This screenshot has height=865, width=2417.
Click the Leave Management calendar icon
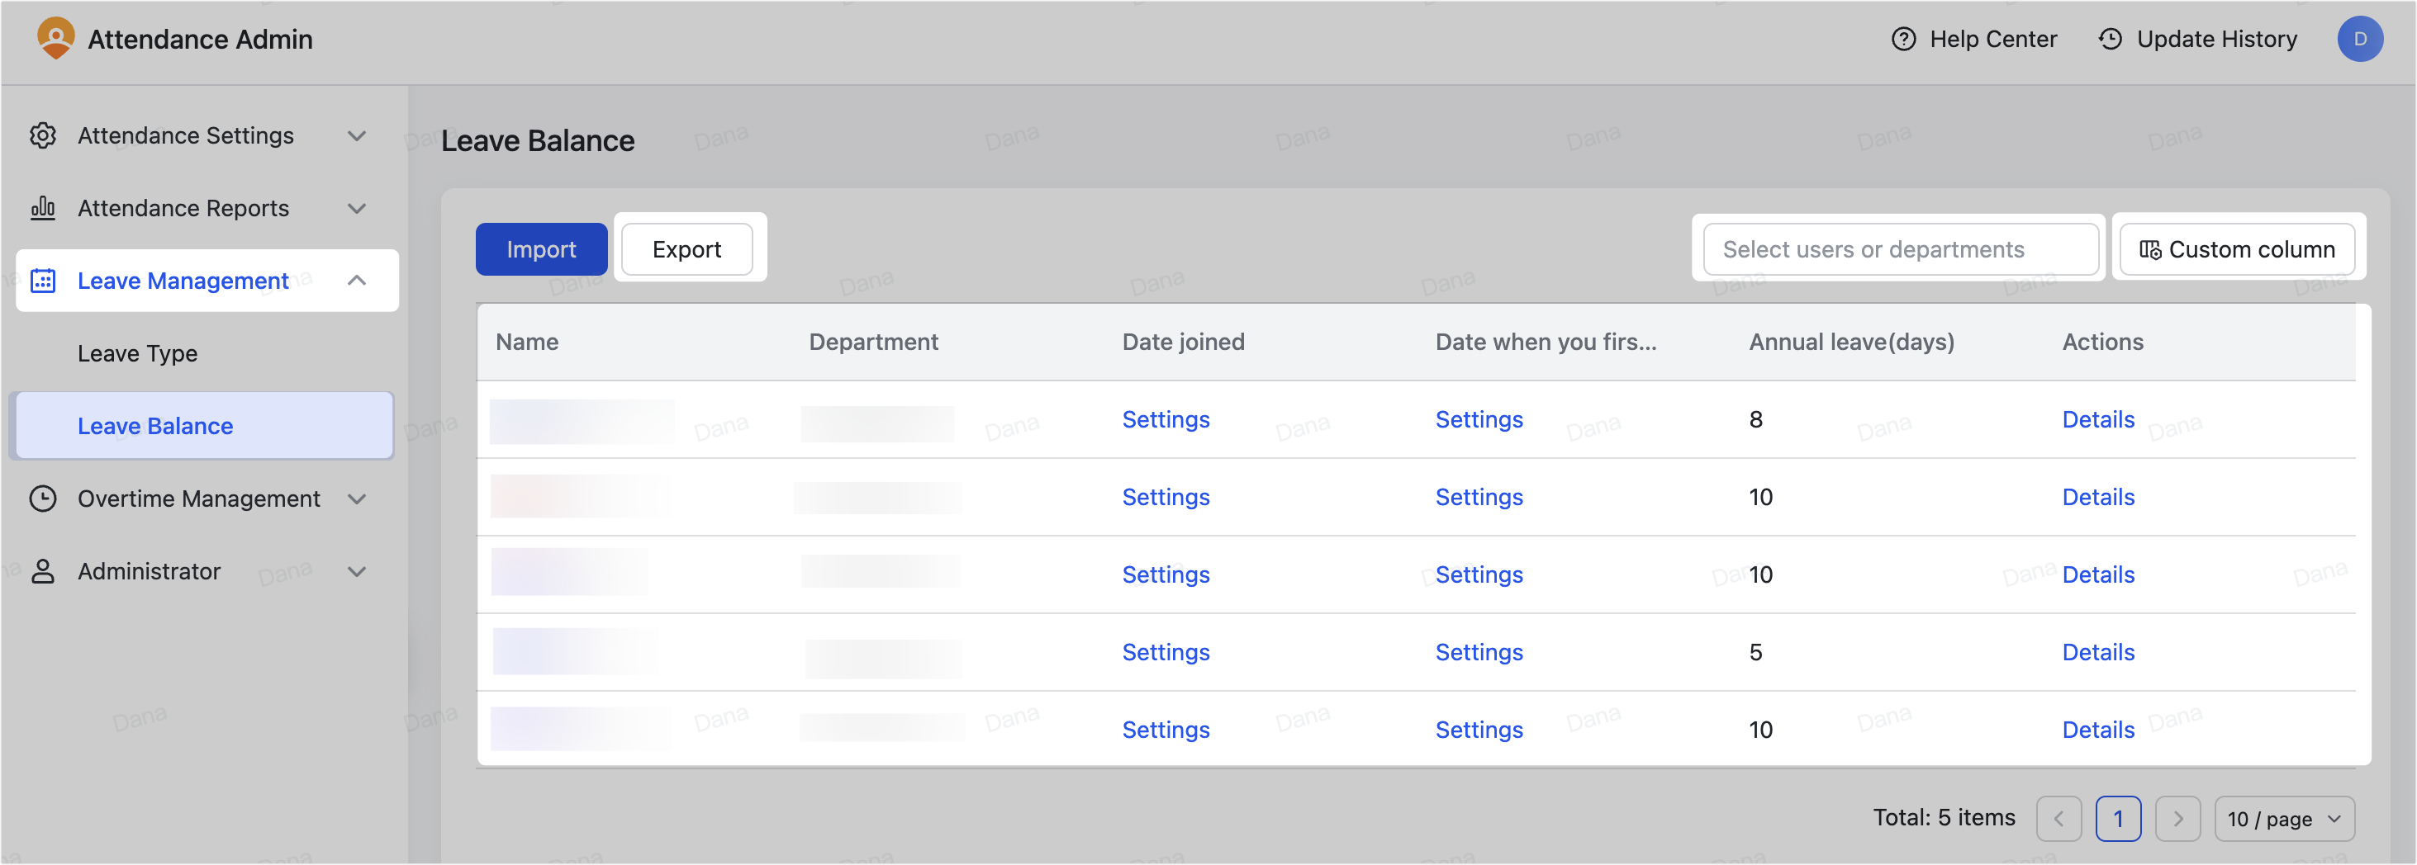coord(43,281)
